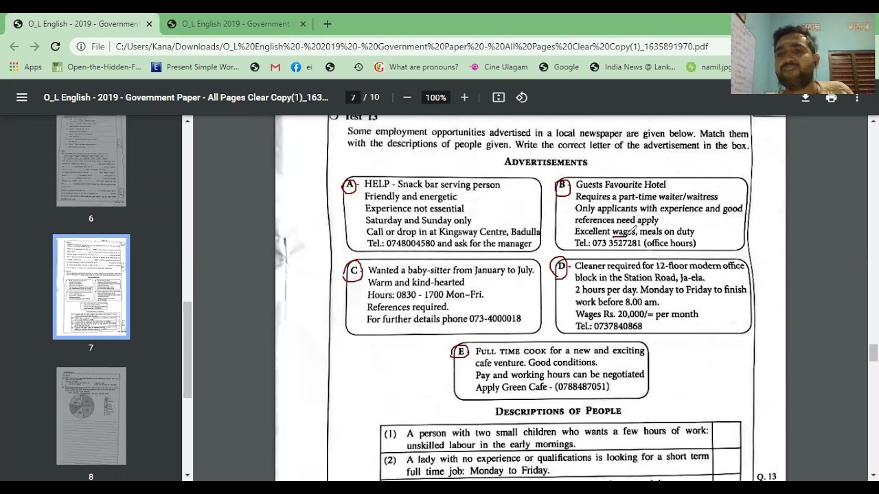
Task: Click the history clock bookmark icon
Action: click(x=358, y=67)
